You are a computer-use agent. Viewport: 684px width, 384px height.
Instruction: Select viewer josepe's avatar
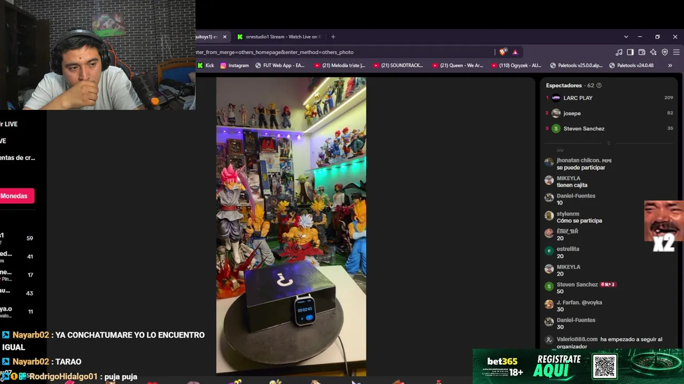[x=556, y=113]
